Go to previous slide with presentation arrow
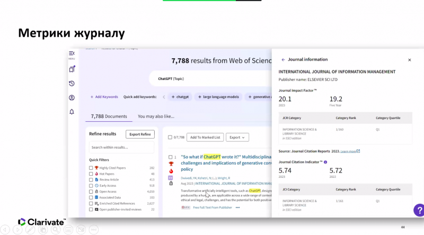Image resolution: width=424 pixels, height=235 pixels. click(5, 230)
